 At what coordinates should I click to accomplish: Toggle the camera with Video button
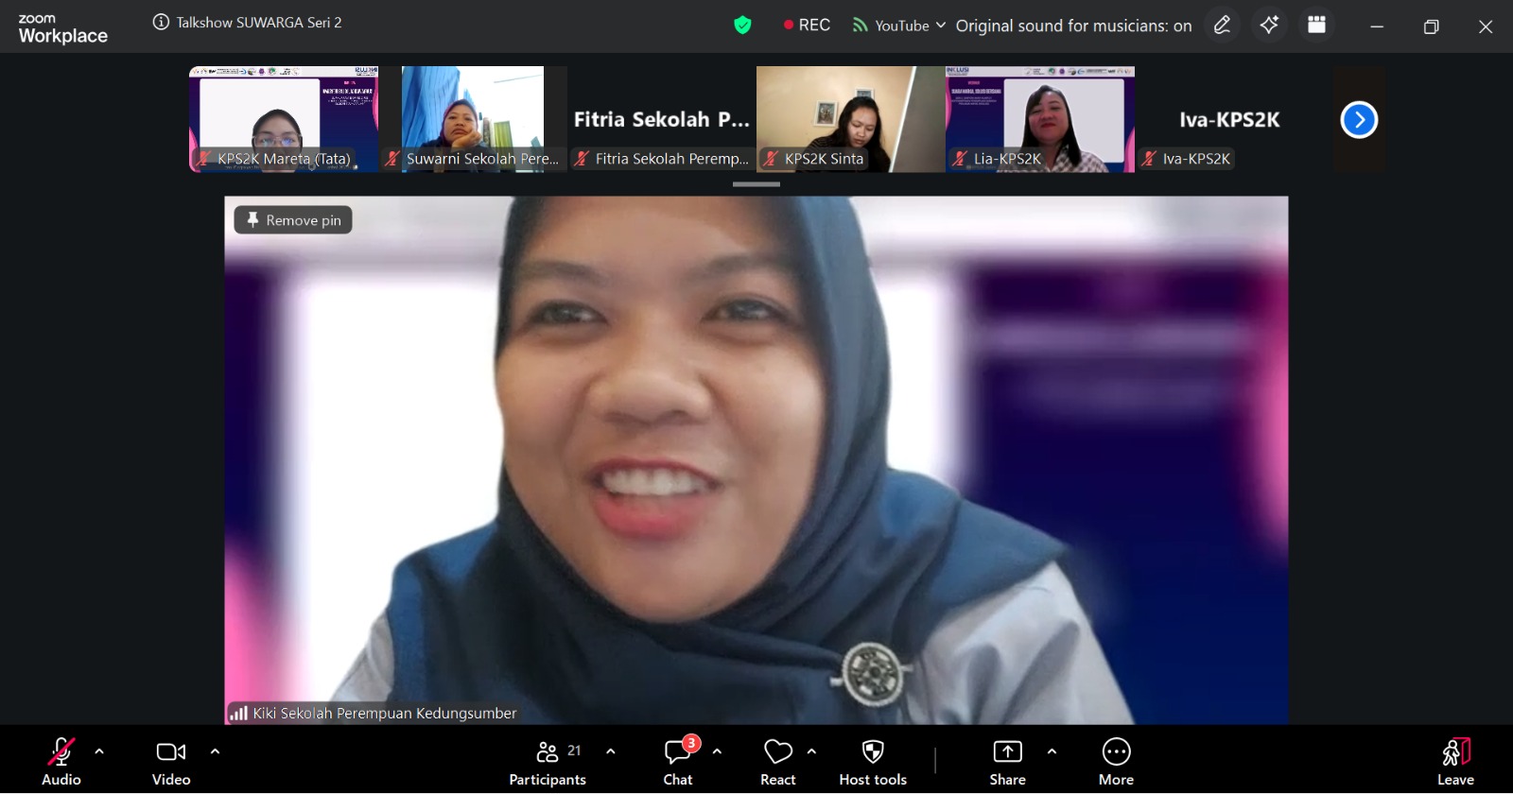pos(171,762)
